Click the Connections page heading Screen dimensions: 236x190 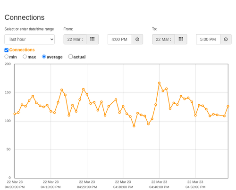point(25,17)
